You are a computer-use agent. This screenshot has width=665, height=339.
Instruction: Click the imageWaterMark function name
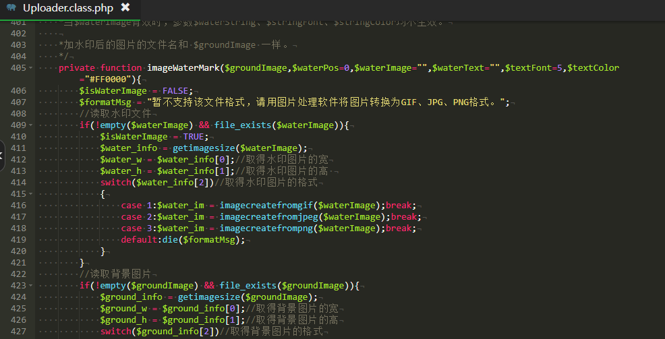(183, 68)
